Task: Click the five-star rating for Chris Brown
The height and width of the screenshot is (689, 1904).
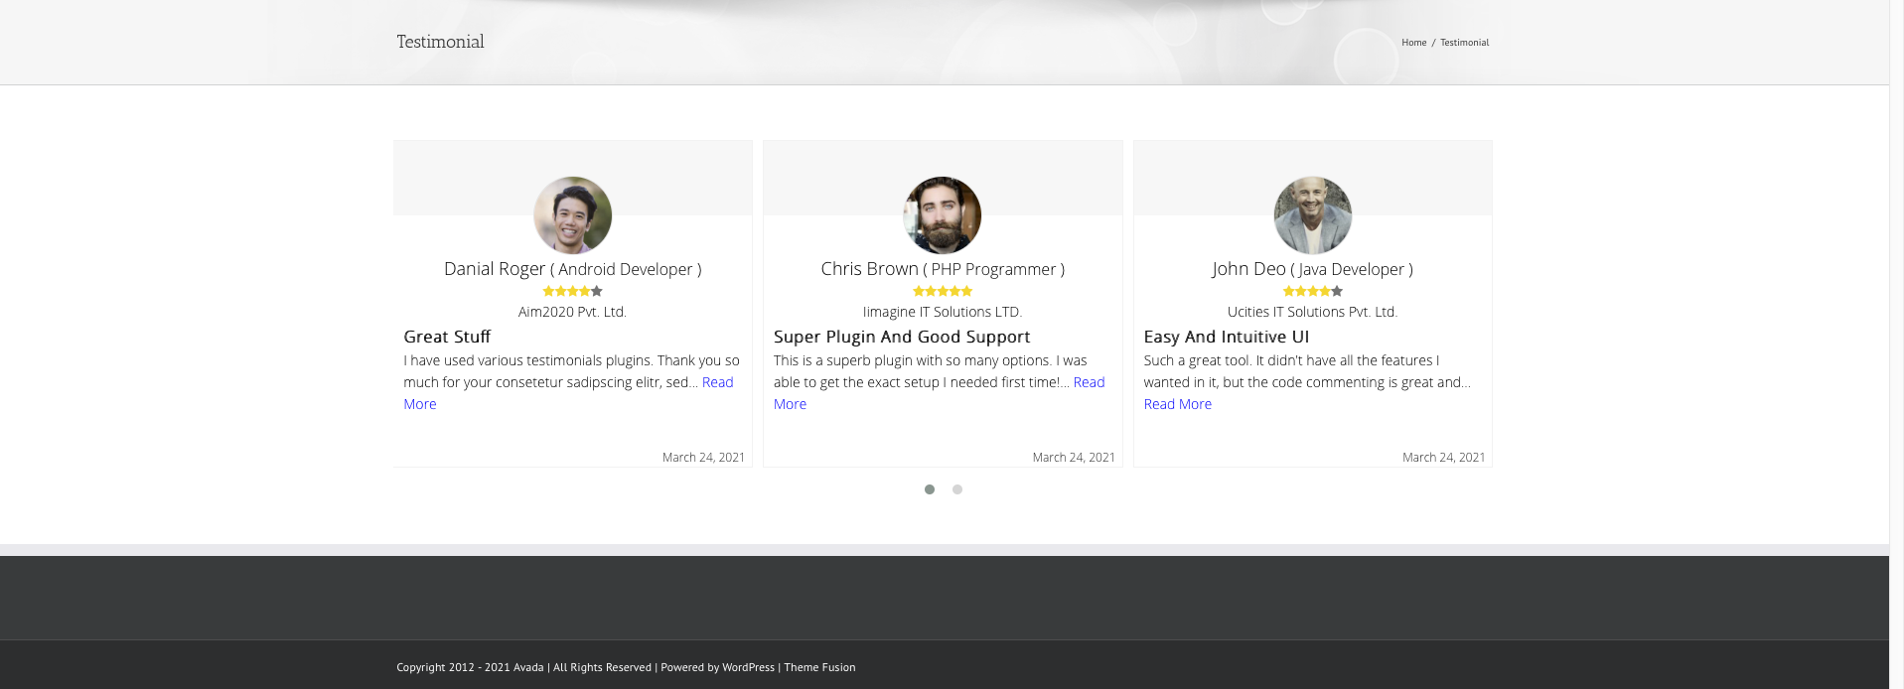Action: [x=942, y=291]
